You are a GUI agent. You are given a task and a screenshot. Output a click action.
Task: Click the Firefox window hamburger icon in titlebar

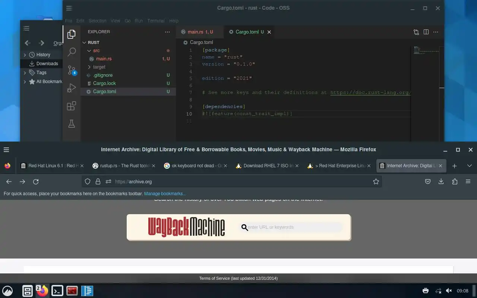click(x=6, y=150)
